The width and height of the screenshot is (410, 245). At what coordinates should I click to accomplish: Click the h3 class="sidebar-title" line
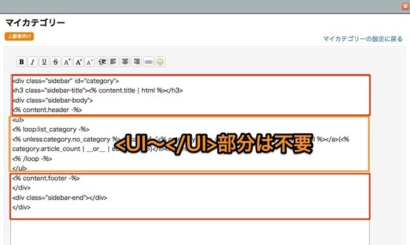click(x=97, y=90)
